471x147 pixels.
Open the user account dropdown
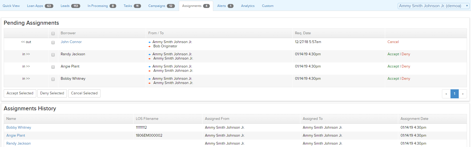(433, 6)
